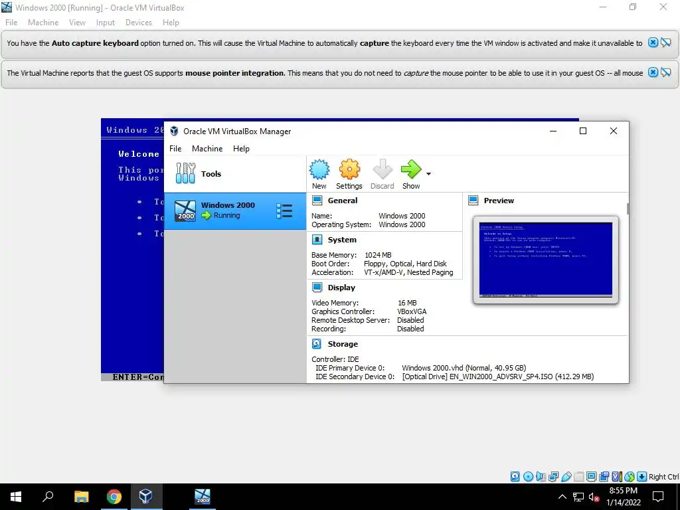Click the Storage section disk icon
The width and height of the screenshot is (680, 510).
(x=317, y=343)
